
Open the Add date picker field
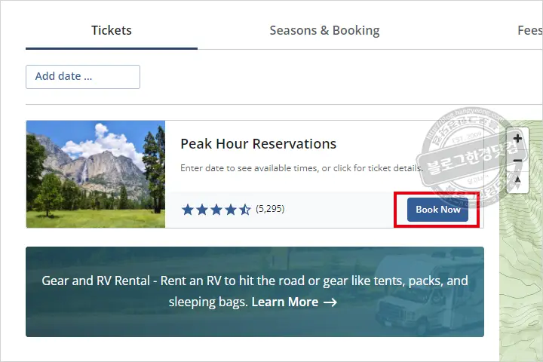(83, 76)
